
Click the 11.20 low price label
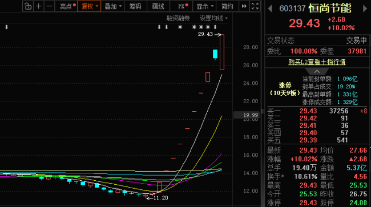point(160,198)
